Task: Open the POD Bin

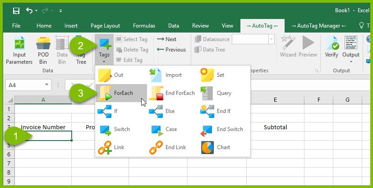Action: coord(43,50)
